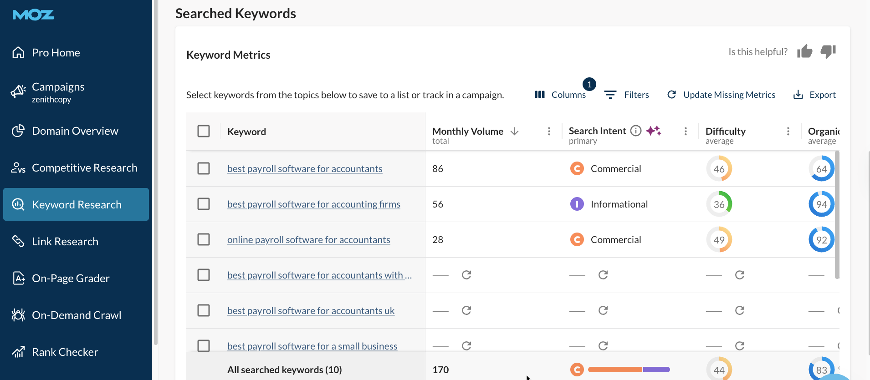The image size is (870, 380).
Task: Refresh volume for 'a small business' row
Action: click(466, 346)
